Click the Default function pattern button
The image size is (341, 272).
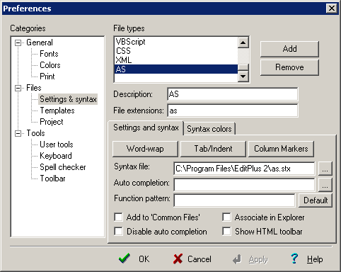coord(316,200)
